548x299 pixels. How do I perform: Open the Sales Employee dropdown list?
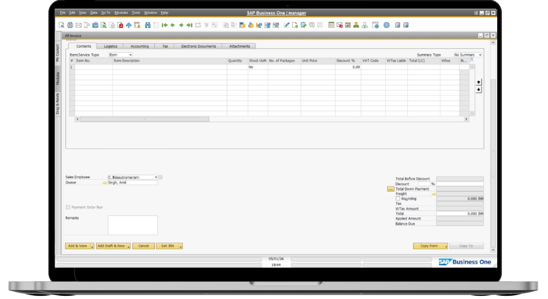[156, 177]
